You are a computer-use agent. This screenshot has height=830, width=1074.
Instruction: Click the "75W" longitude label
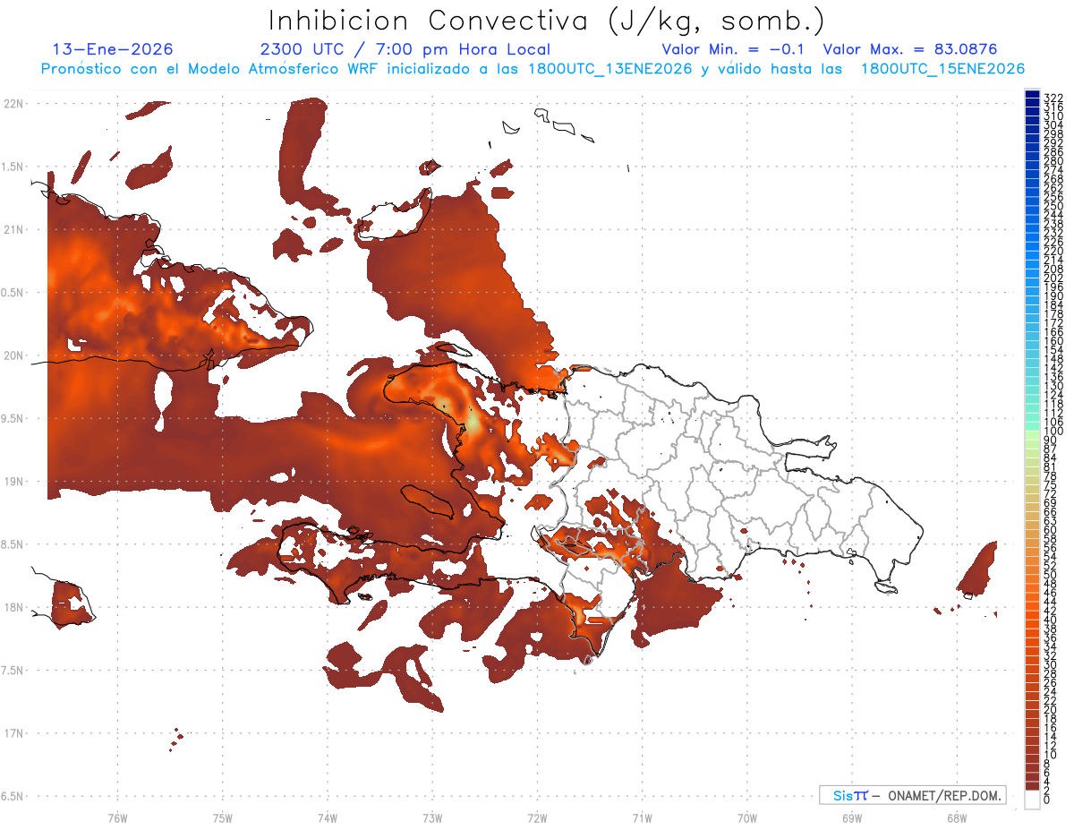223,817
